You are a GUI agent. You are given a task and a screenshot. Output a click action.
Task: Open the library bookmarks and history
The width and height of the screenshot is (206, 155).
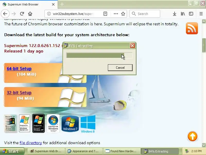coord(183,14)
